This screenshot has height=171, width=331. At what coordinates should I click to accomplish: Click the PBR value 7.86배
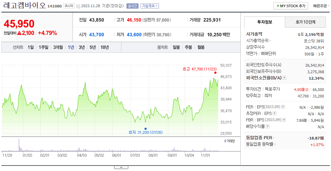(301, 120)
